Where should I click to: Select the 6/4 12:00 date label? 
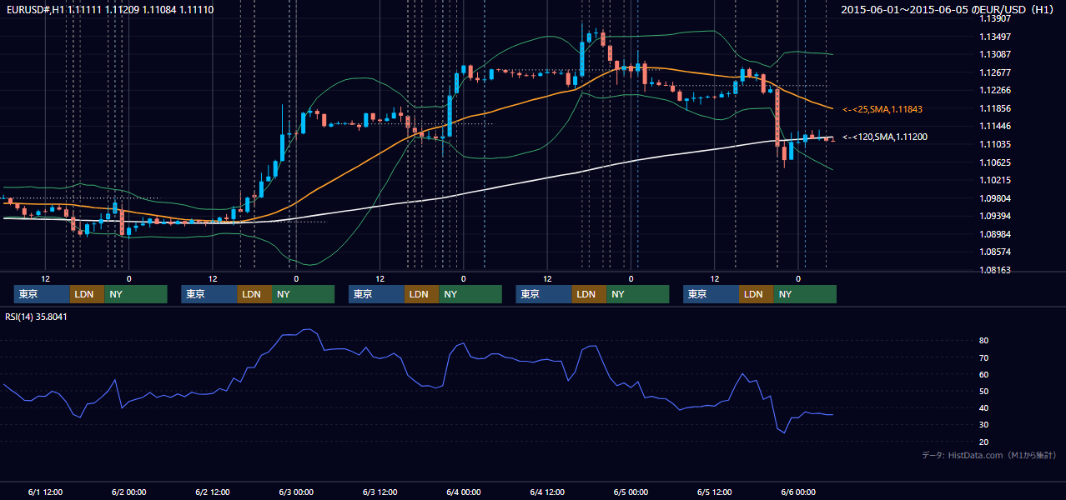tap(547, 492)
